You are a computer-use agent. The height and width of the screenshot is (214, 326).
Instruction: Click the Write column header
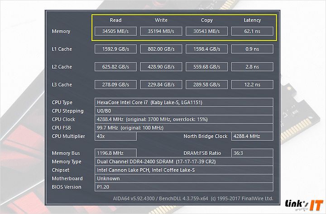[161, 20]
